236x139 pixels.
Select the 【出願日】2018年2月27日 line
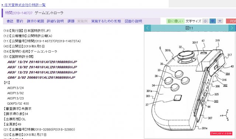click(x=25, y=135)
